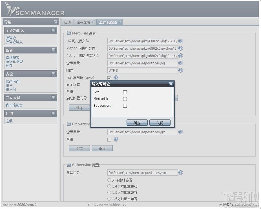Viewport: 261px width, 209px height.
Task: Open 源码仓 in sidebar
Action: point(11,38)
